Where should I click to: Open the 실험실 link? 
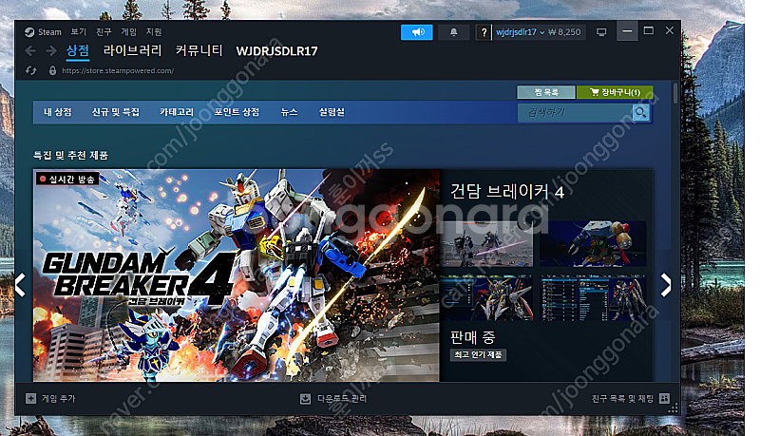pos(332,112)
